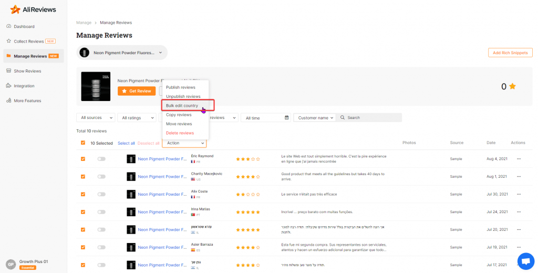Click the Date column header
Screen dimensions: 538x273
pos(491,143)
